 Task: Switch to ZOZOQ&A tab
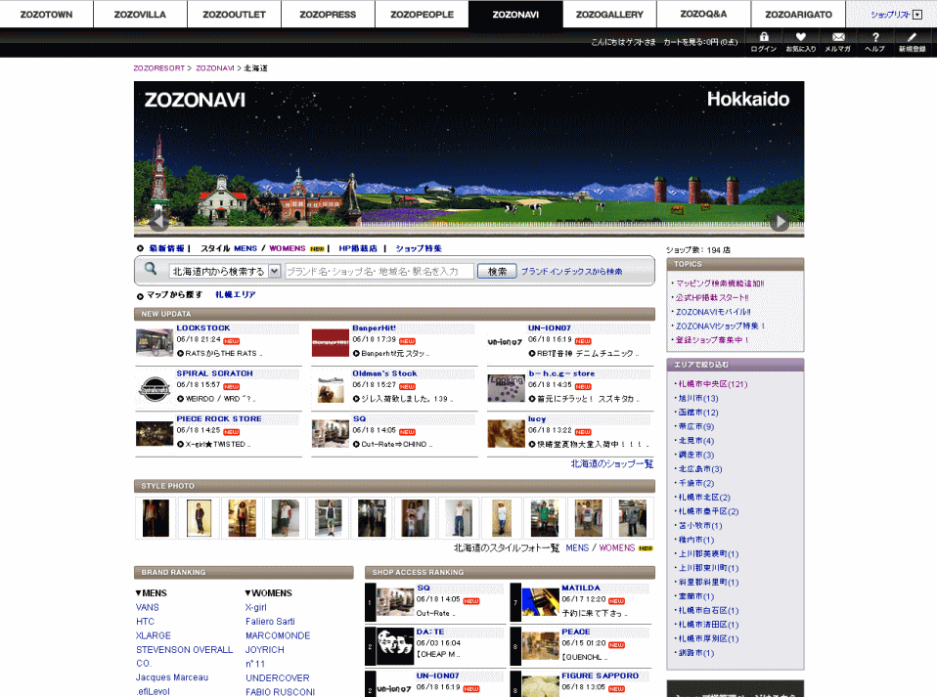tap(703, 15)
